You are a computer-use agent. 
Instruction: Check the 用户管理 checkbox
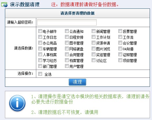67,66
